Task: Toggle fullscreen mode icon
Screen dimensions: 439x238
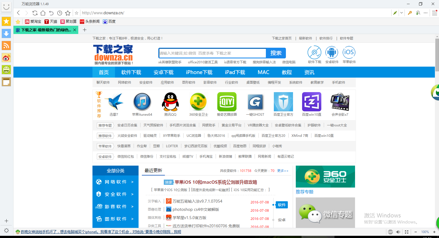Action: coord(407,232)
